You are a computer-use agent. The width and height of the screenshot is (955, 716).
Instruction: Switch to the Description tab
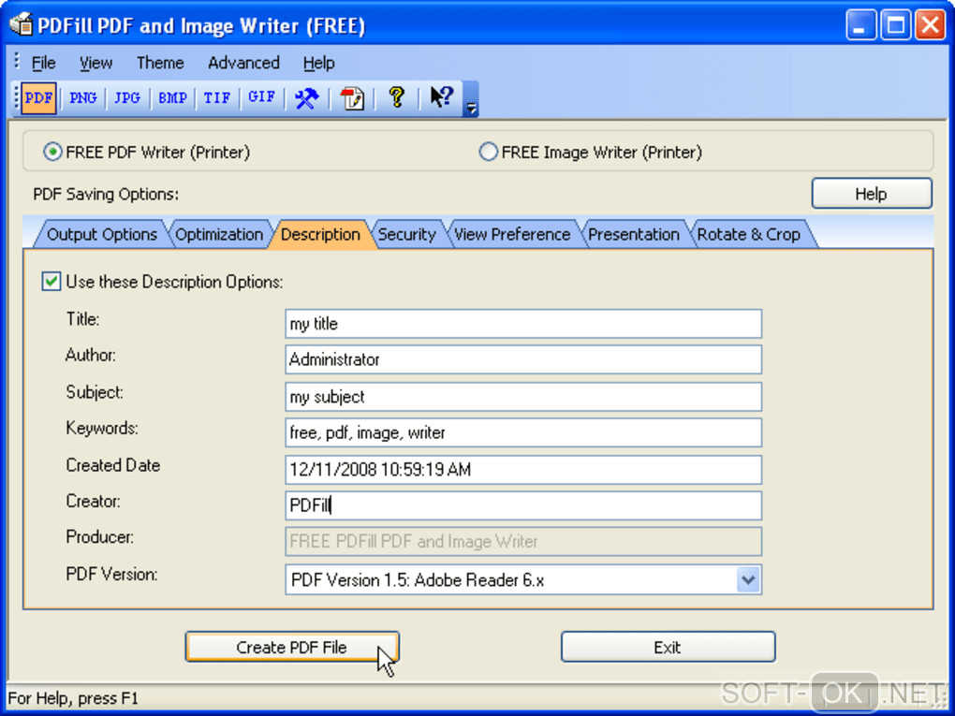pos(320,234)
